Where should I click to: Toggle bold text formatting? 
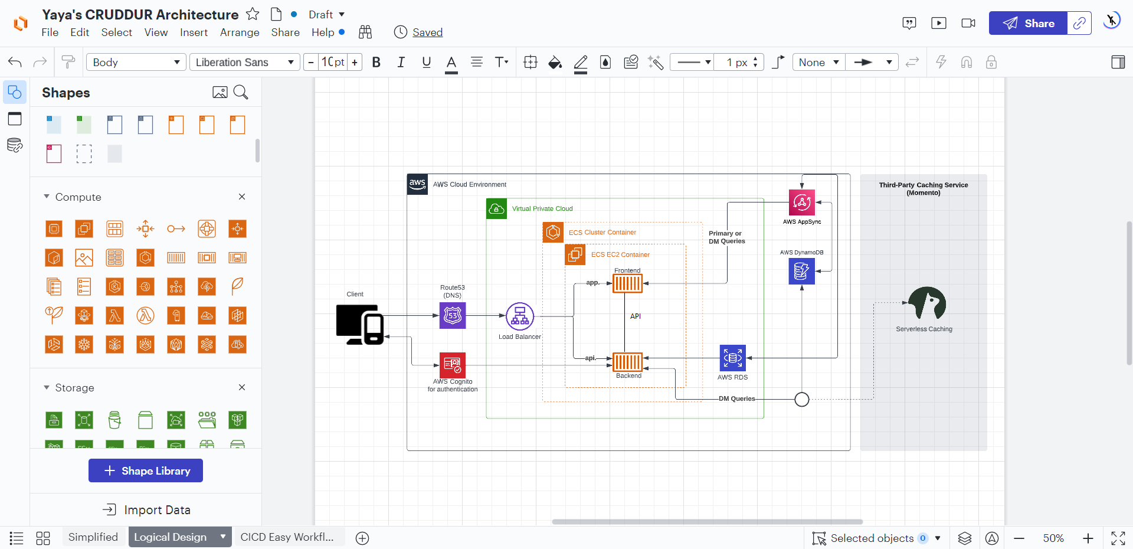click(376, 62)
